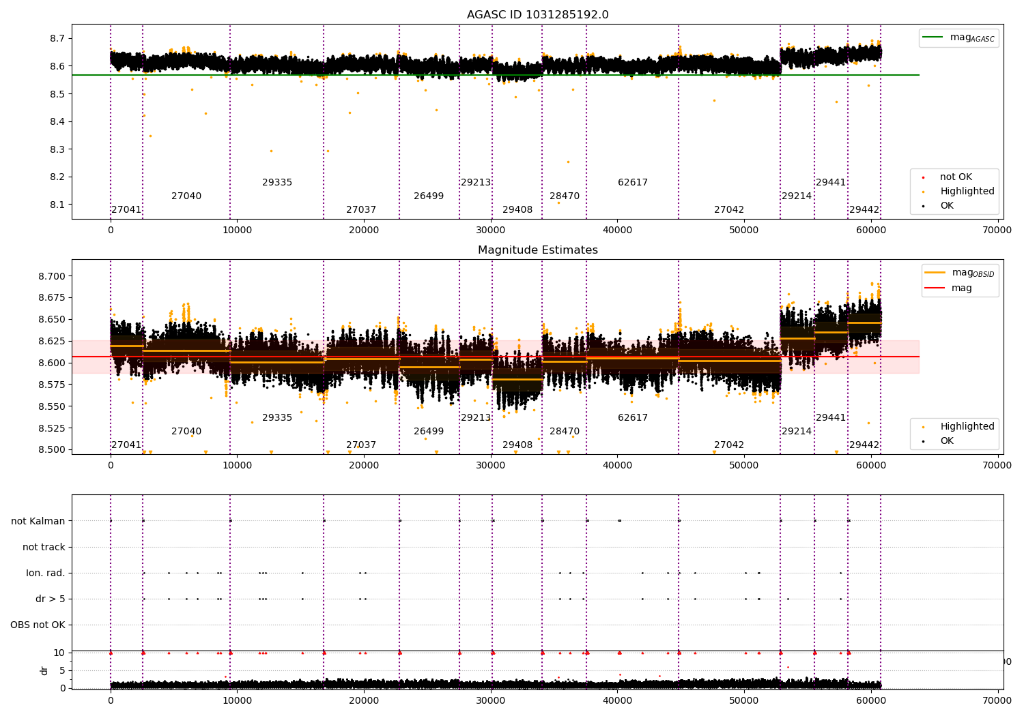Click OBSID label 62617 in the top plot
This screenshot has width=1024, height=716.
633,183
